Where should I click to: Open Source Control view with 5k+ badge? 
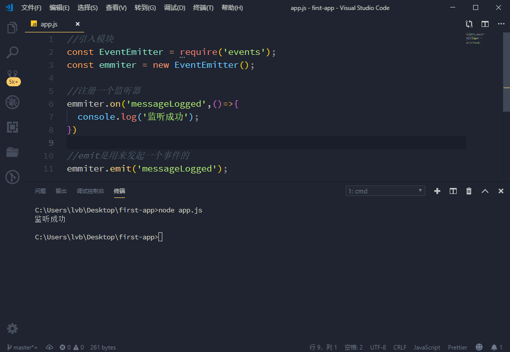pyautogui.click(x=12, y=77)
